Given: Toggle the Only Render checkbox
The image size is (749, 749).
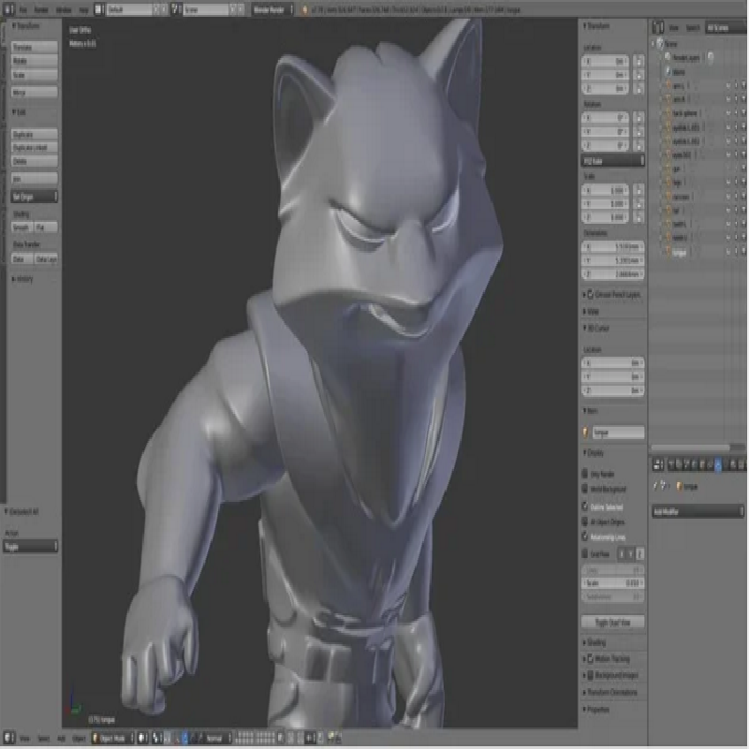Looking at the screenshot, I should [586, 474].
